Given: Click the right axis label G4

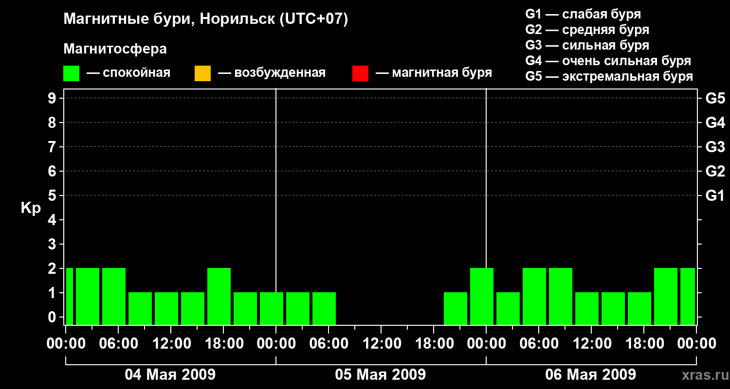Looking at the screenshot, I should click(715, 123).
